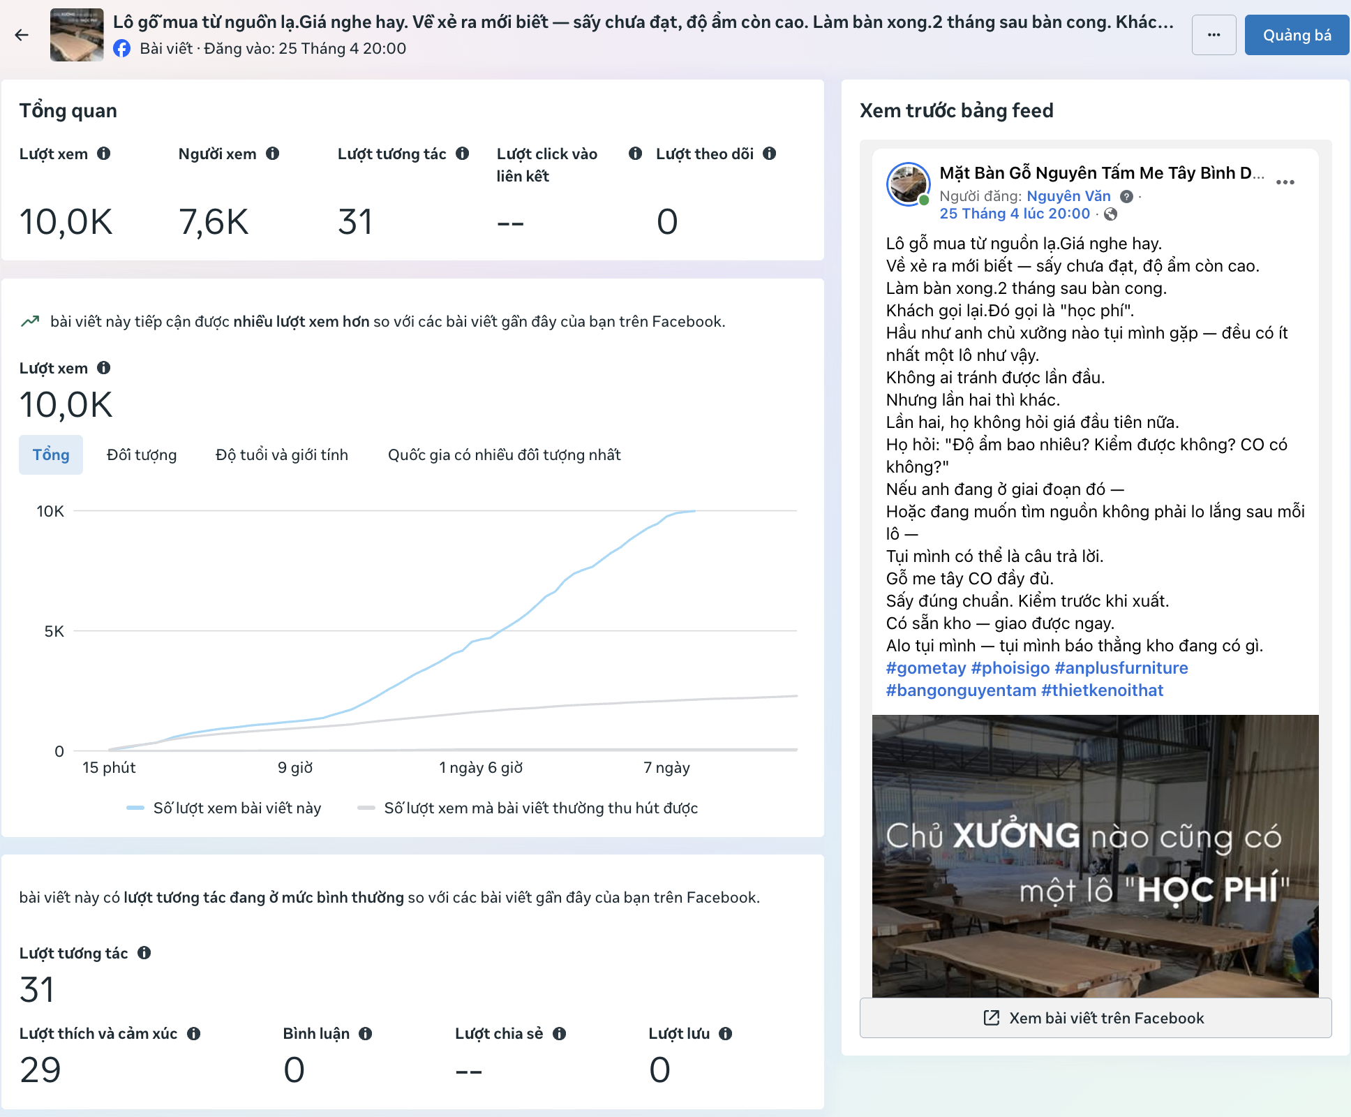
Task: Click info icon next to Lượt thích và cảm xúc
Action: point(194,1034)
